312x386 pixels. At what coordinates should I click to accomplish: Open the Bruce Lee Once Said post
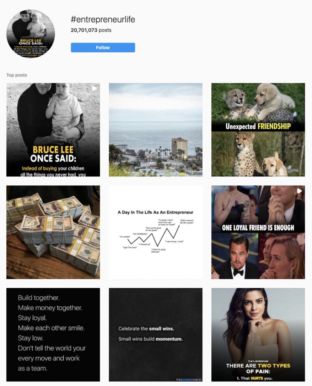coord(53,130)
